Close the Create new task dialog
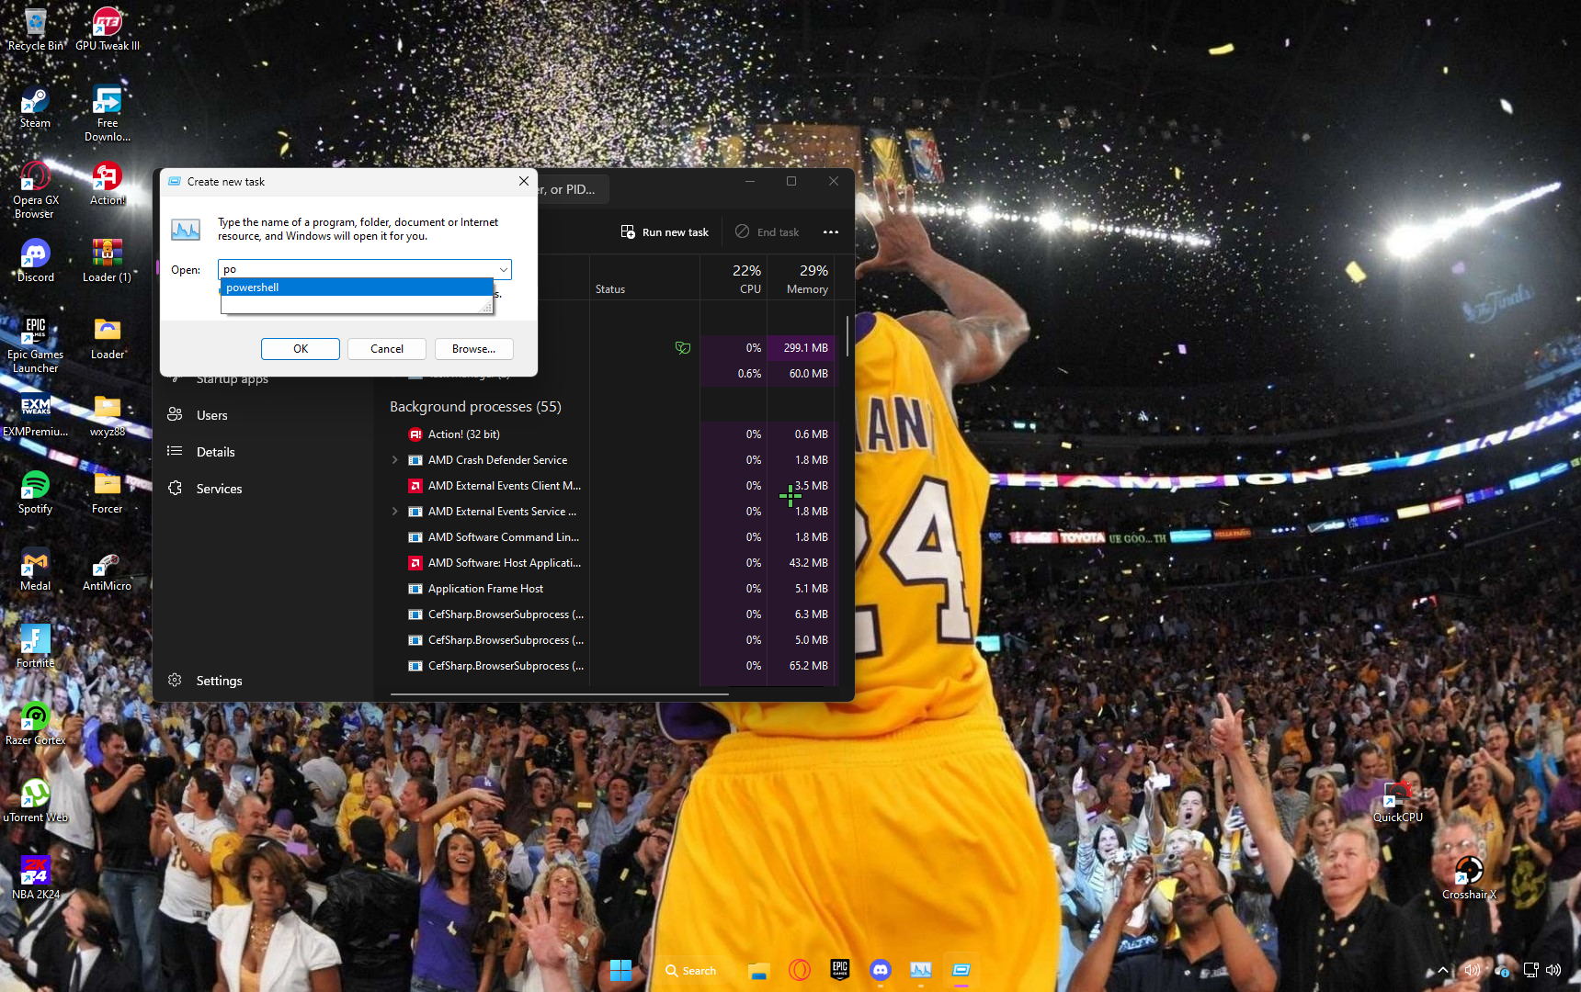 click(523, 181)
